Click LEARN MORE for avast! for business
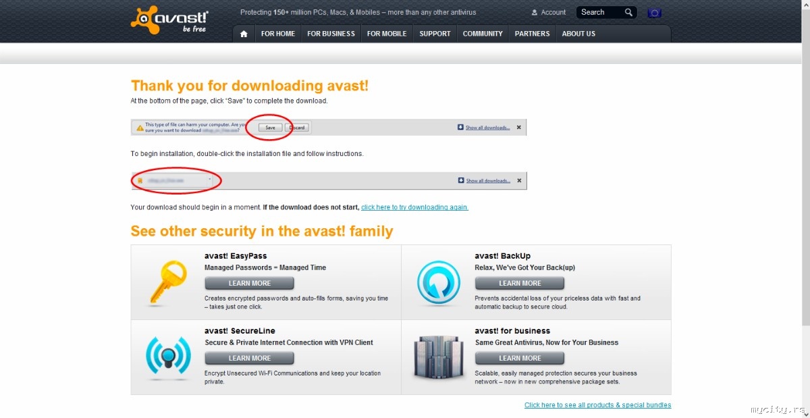810x418 pixels. coord(520,359)
